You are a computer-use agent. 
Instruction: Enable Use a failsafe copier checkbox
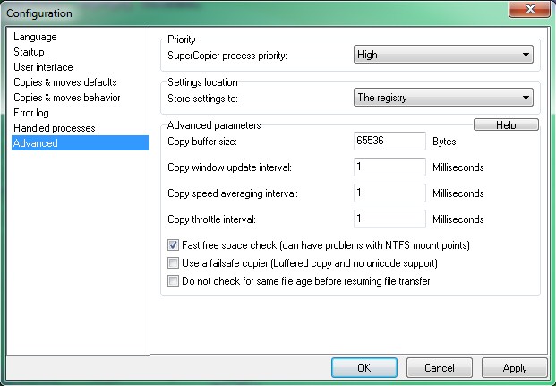tap(174, 263)
